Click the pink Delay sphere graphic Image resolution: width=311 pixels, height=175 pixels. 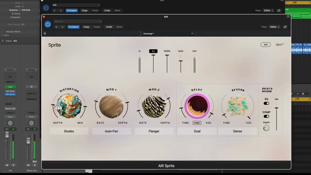click(197, 106)
